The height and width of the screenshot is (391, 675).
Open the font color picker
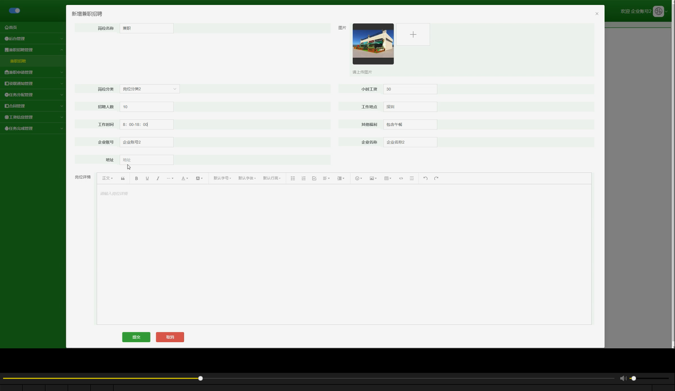[184, 178]
